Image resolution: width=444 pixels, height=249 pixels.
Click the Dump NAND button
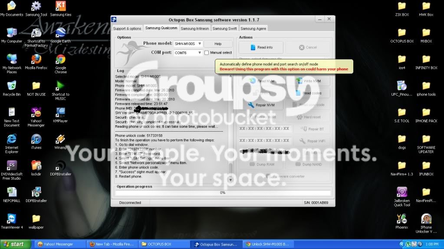pyautogui.click(x=308, y=165)
